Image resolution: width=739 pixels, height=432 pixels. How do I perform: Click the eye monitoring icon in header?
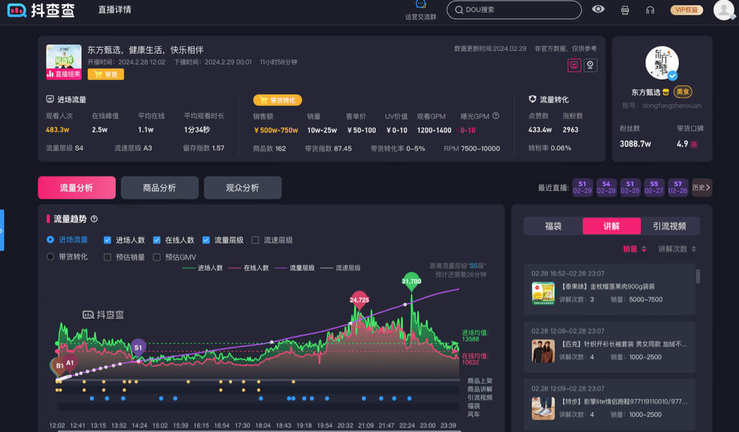click(598, 9)
